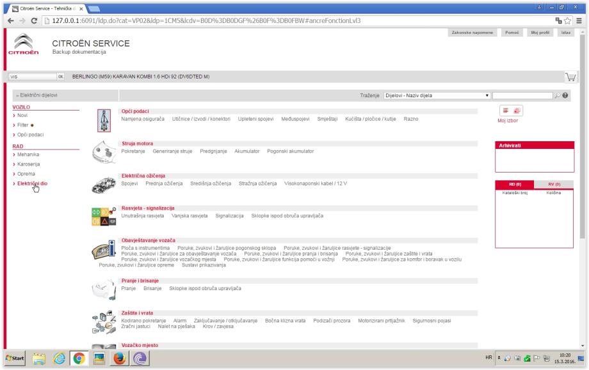Open the shopping cart icon
The width and height of the screenshot is (589, 370).
click(x=569, y=77)
